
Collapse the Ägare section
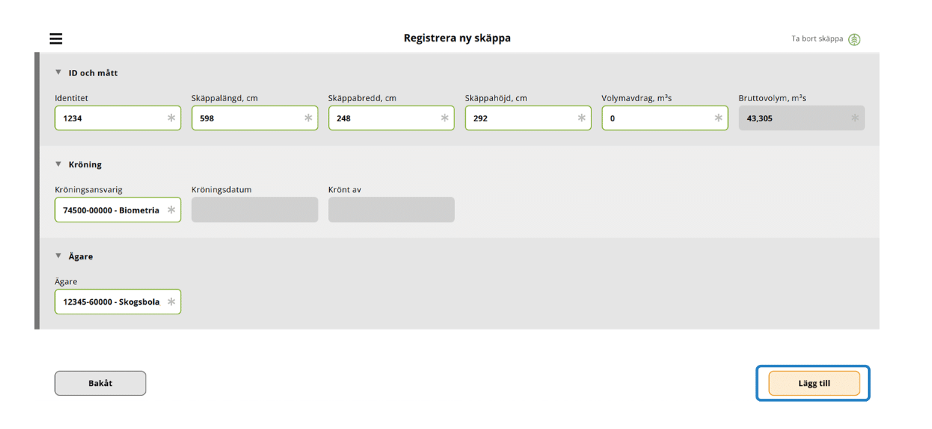coord(58,256)
